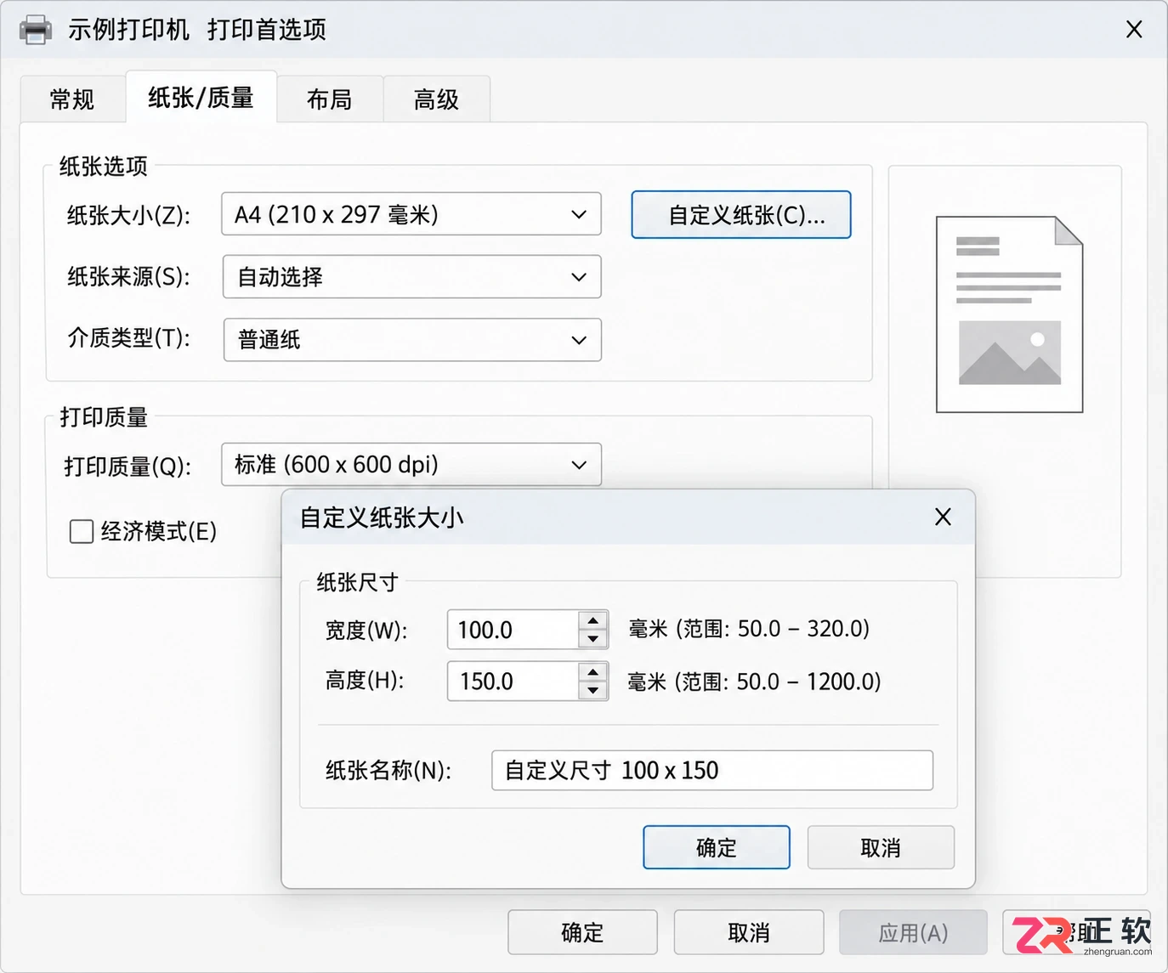This screenshot has width=1168, height=973.
Task: Click the 高度(H) range hint text
Action: tap(754, 682)
